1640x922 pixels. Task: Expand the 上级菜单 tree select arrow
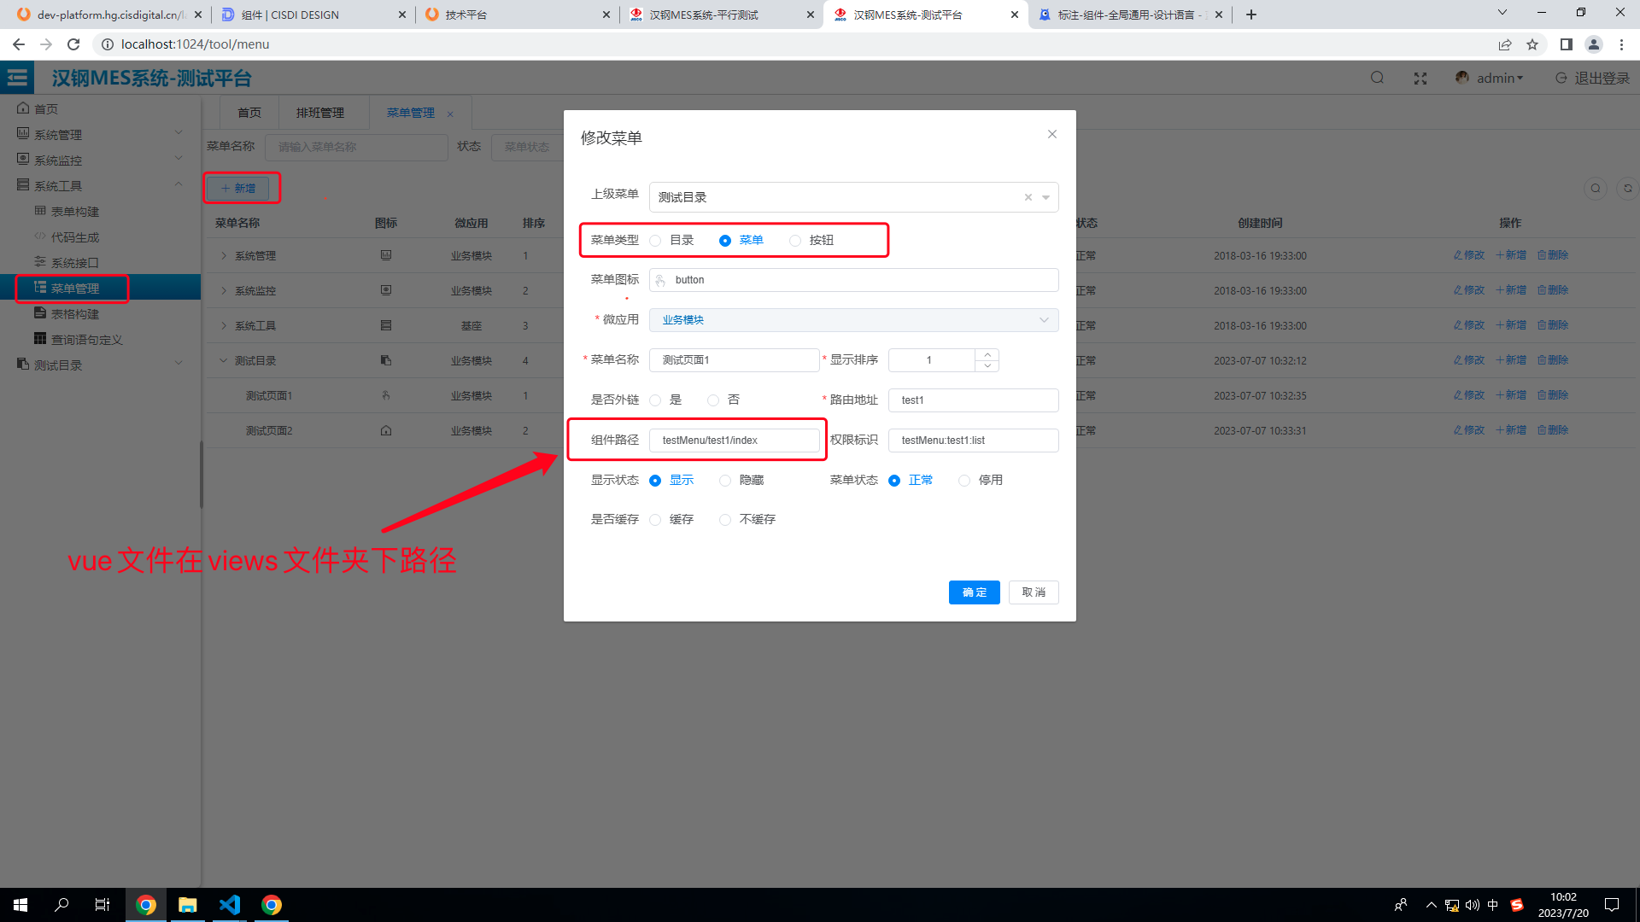1045,197
